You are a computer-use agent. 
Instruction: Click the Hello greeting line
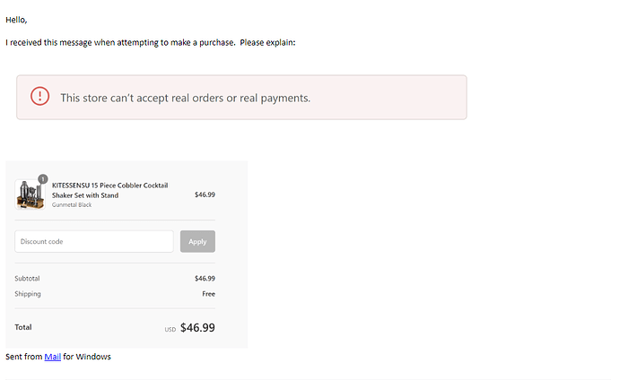[x=16, y=20]
